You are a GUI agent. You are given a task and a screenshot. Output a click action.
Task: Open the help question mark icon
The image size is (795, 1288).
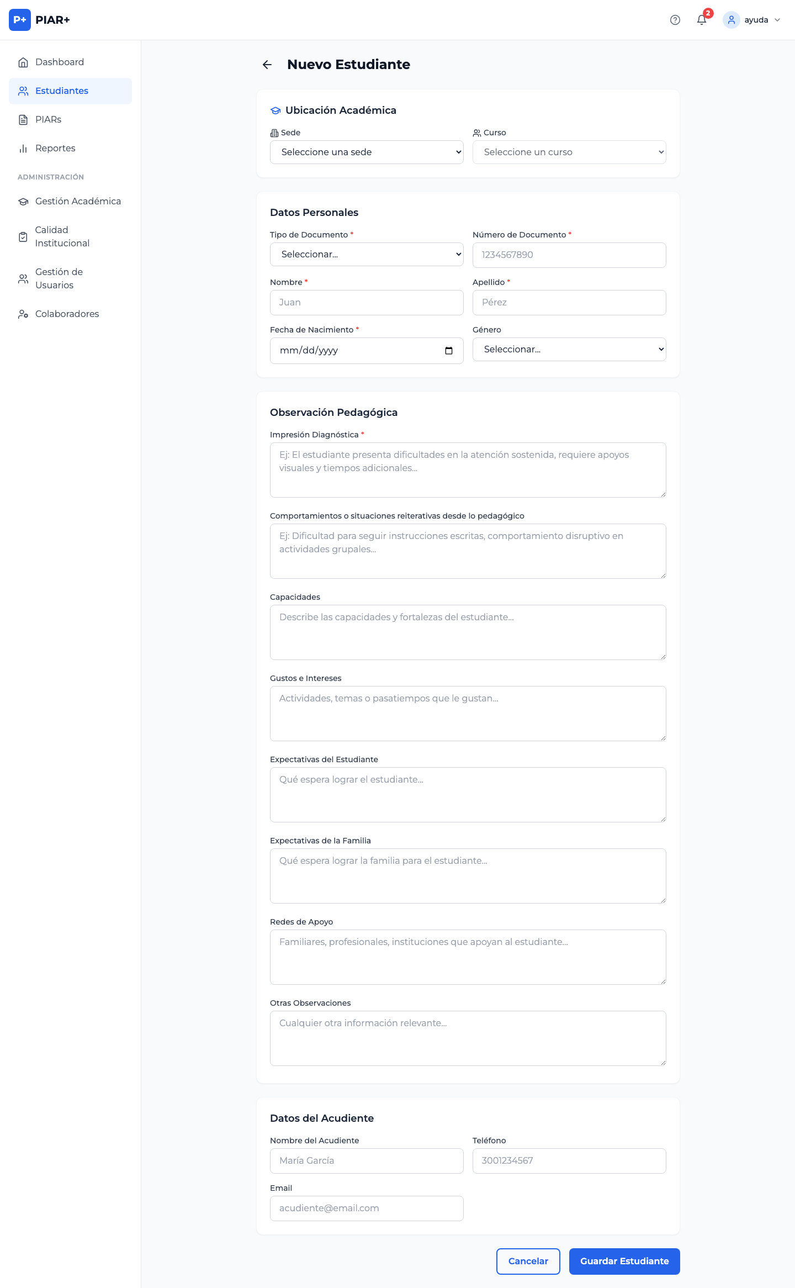pos(675,20)
